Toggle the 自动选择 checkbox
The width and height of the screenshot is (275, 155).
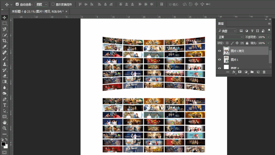[x=17, y=4]
